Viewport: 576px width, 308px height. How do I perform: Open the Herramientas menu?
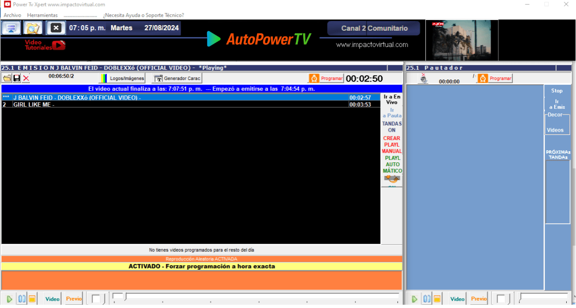pos(42,15)
